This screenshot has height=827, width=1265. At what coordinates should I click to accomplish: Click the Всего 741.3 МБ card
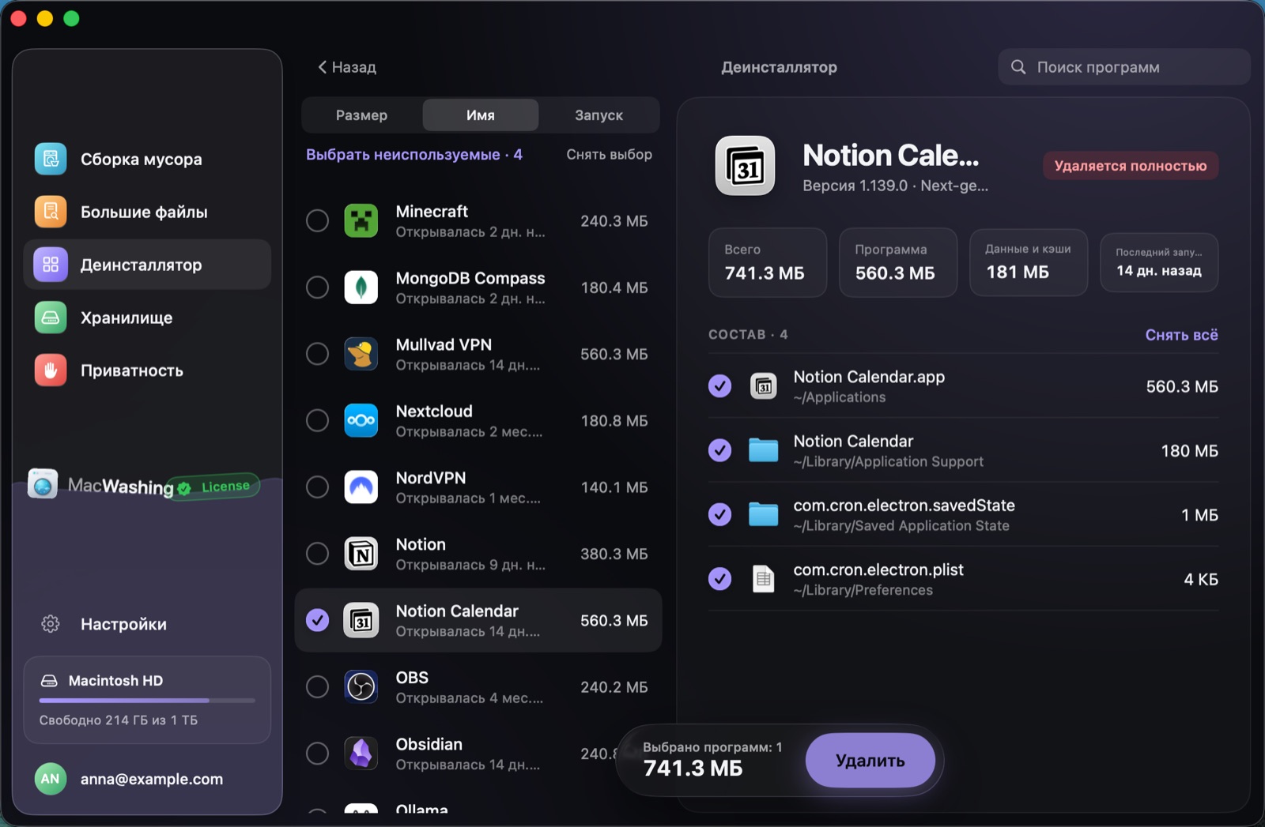tap(767, 262)
